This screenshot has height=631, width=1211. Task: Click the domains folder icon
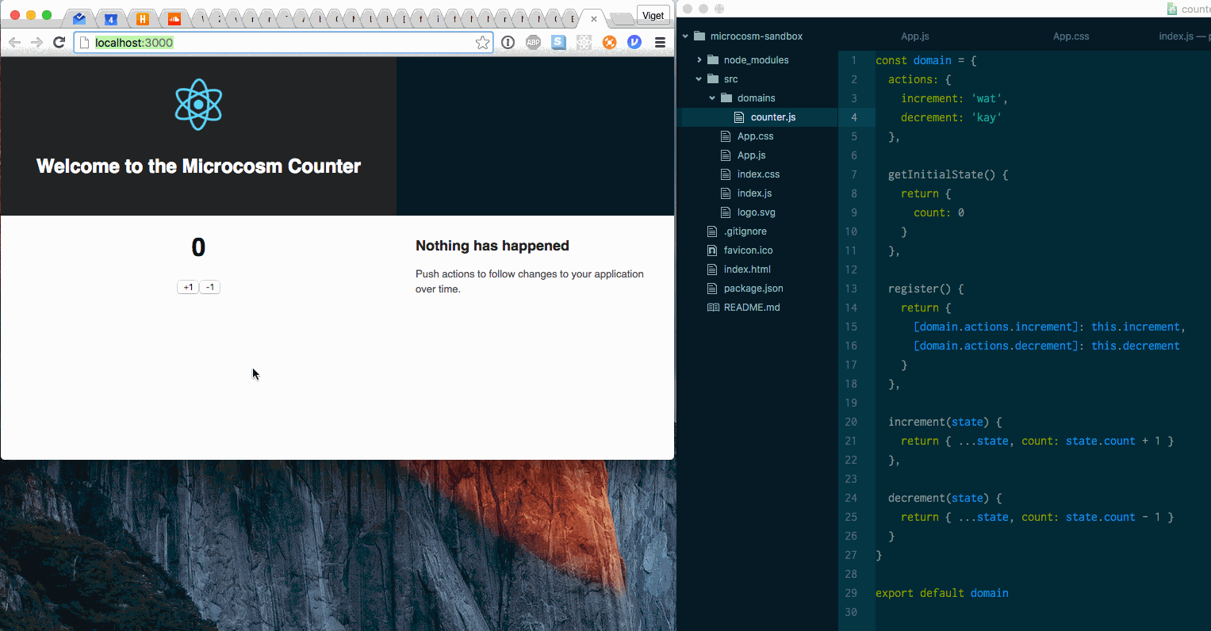tap(726, 98)
